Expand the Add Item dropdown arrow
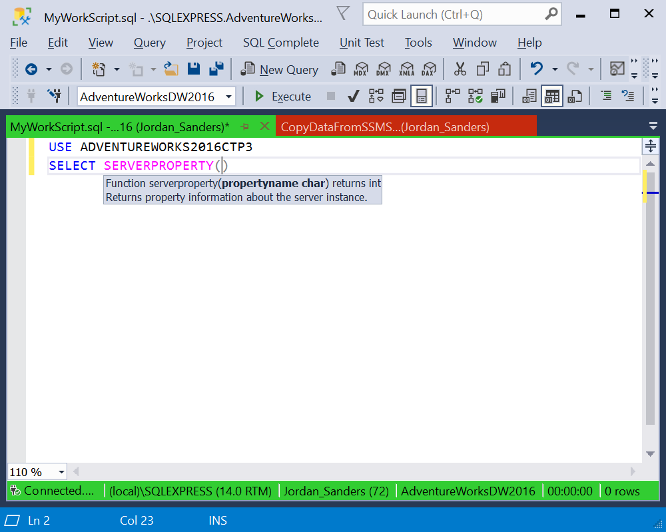This screenshot has width=666, height=532. [x=153, y=69]
